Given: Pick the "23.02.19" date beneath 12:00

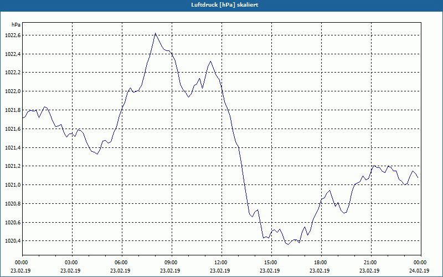Looking at the screenshot, I should (220, 271).
